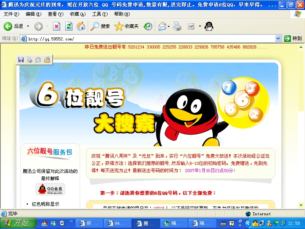
Task: Click the vertical scrollbar thumb
Action: (301, 81)
